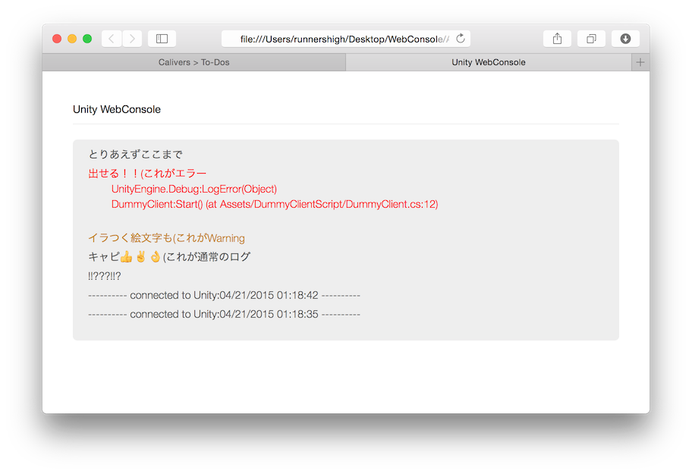
Task: Go forward with the Safari forward arrow
Action: pos(132,39)
